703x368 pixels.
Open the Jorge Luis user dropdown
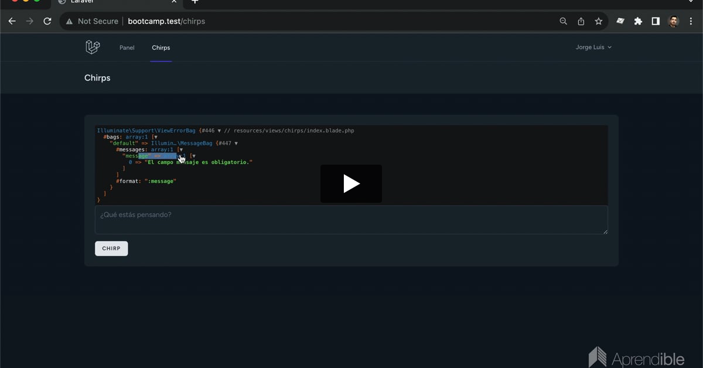tap(593, 47)
